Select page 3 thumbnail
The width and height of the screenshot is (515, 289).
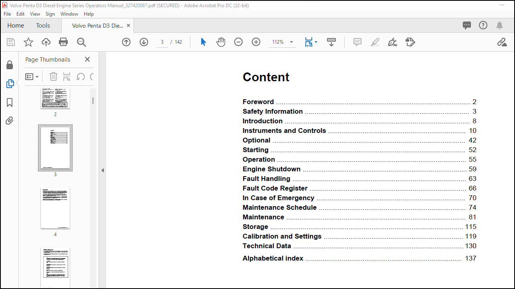pyautogui.click(x=55, y=148)
